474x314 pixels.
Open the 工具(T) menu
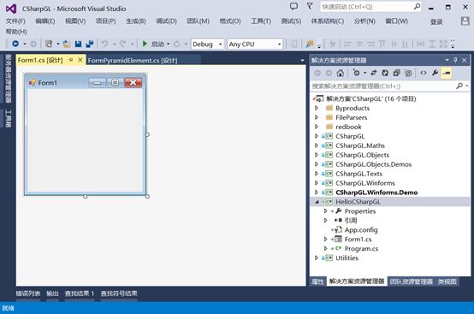[261, 21]
